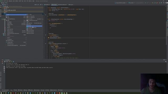Image resolution: width=168 pixels, height=94 pixels.
Task: Switch to DatabaseHelper.dart editor tab
Action: pyautogui.click(x=62, y=5)
